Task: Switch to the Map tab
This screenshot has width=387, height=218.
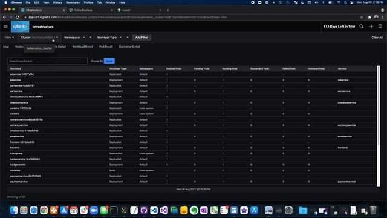Action: click(x=6, y=47)
